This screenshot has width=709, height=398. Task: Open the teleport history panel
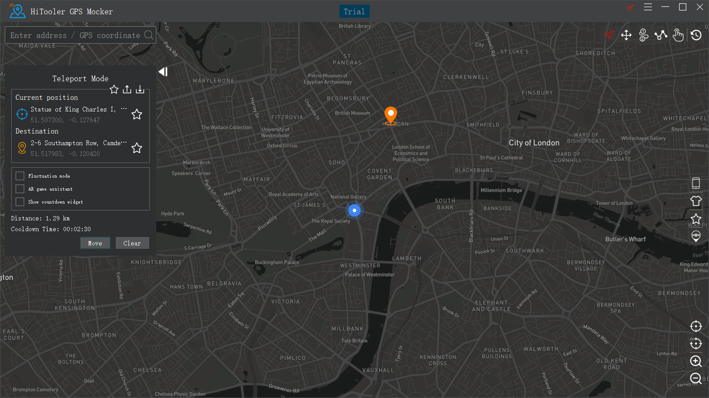(x=696, y=35)
